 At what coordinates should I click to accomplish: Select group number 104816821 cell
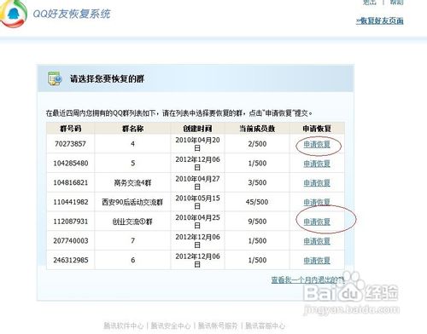point(71,182)
